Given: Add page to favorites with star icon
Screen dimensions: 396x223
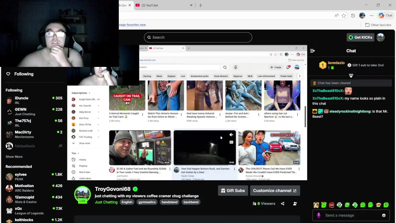Looking at the screenshot, I should point(344,15).
